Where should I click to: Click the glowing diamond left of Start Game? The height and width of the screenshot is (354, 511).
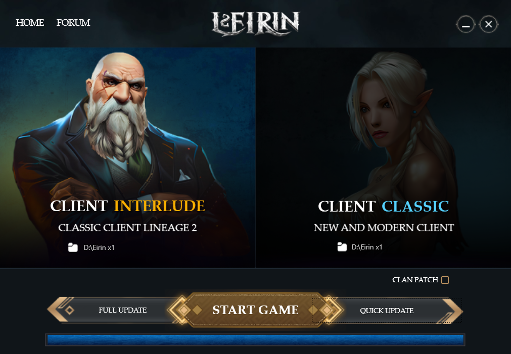[183, 310]
